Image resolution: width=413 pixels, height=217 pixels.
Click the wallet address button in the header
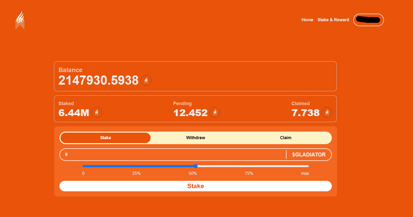pos(368,20)
